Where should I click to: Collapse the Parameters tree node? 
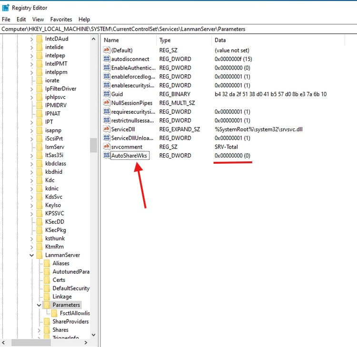pyautogui.click(x=39, y=305)
